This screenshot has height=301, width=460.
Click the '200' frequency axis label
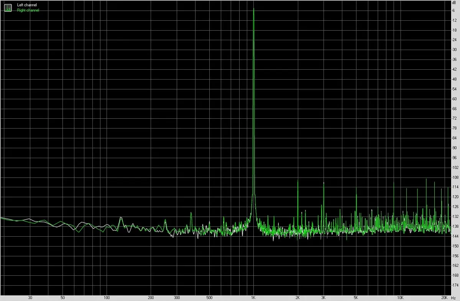[x=151, y=298]
